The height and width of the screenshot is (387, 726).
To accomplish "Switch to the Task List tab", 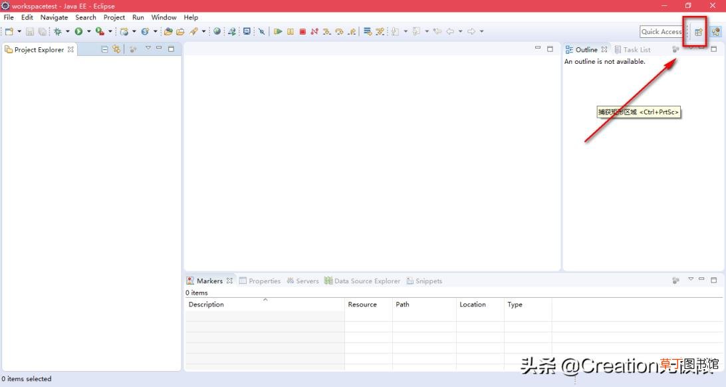I will tap(632, 49).
